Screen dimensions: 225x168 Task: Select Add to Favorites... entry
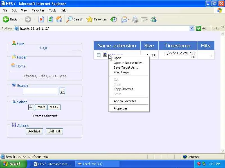(x=129, y=101)
